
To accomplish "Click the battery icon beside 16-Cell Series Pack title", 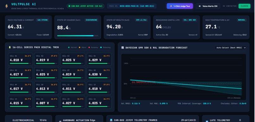I will coord(9,48).
